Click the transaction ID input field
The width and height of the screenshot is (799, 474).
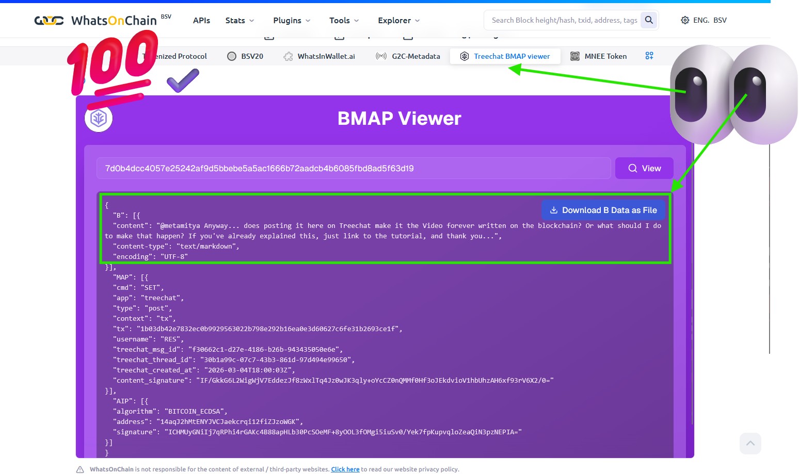[354, 168]
